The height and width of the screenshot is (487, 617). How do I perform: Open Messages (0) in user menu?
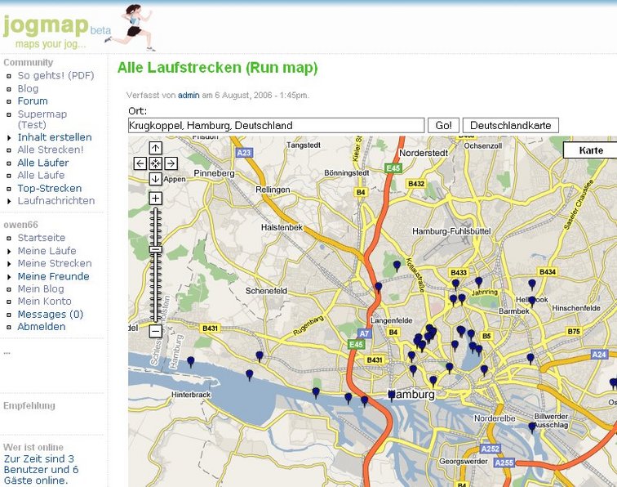(x=50, y=315)
